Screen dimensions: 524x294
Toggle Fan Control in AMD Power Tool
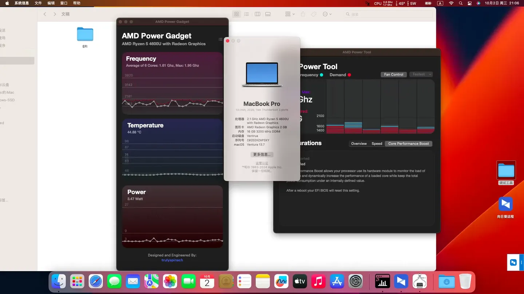pyautogui.click(x=394, y=74)
